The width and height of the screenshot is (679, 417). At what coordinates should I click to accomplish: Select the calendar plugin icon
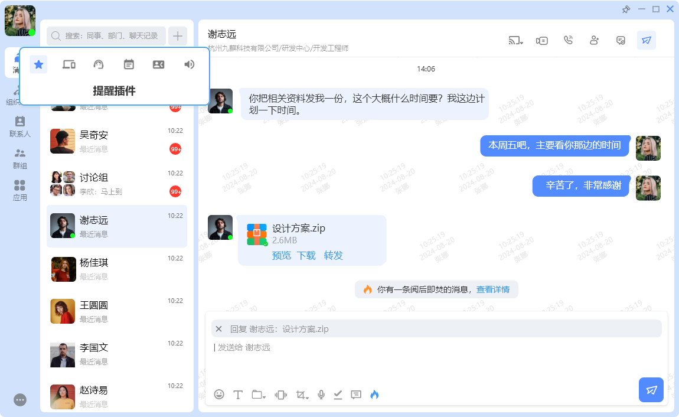coord(129,64)
